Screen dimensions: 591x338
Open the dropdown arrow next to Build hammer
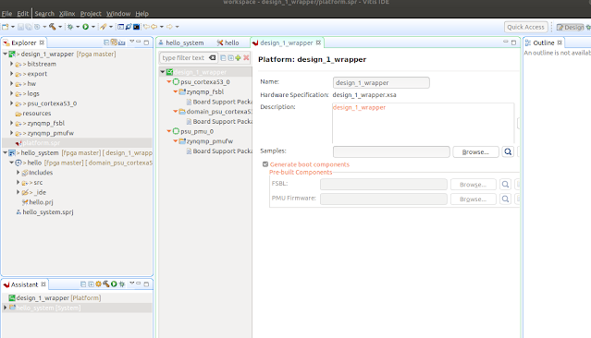tap(60, 27)
